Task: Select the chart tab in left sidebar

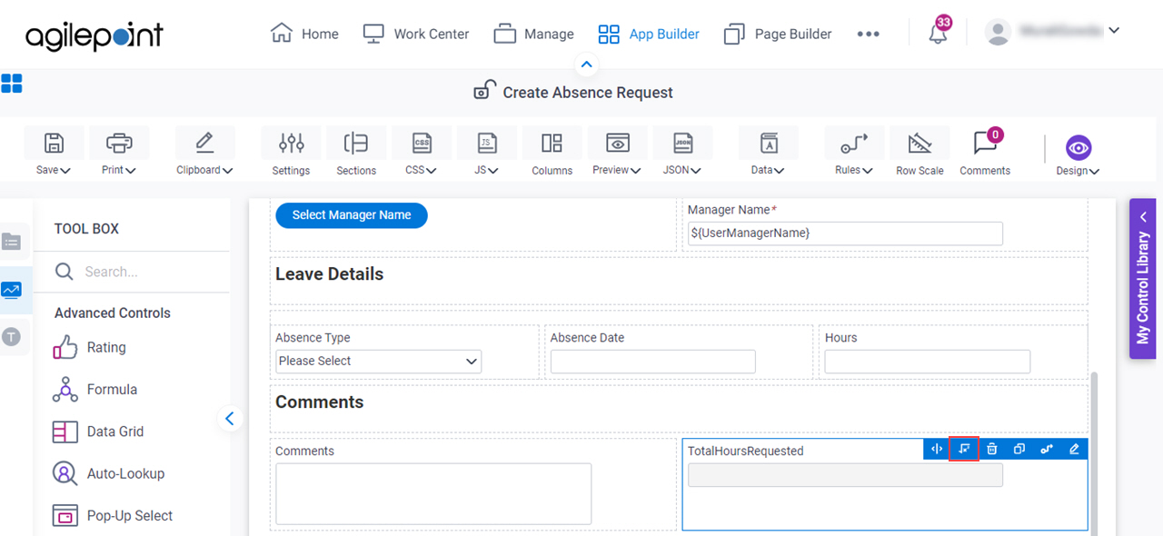Action: point(11,290)
